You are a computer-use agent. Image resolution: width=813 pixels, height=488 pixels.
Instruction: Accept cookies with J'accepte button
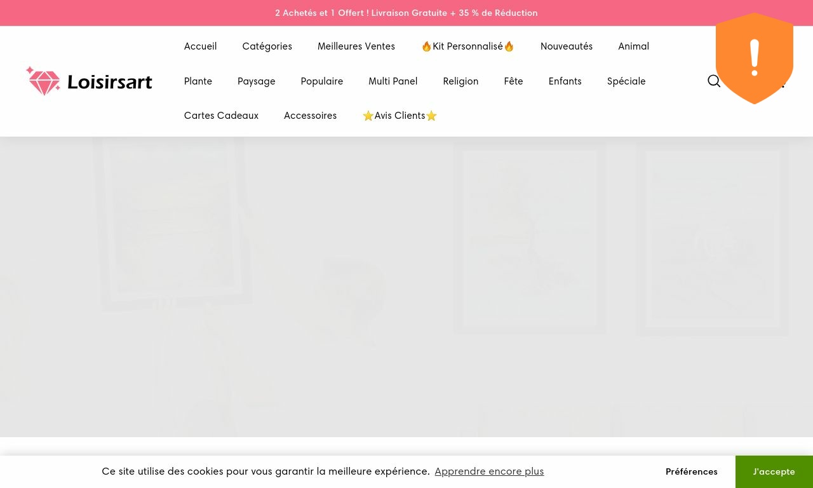[774, 471]
